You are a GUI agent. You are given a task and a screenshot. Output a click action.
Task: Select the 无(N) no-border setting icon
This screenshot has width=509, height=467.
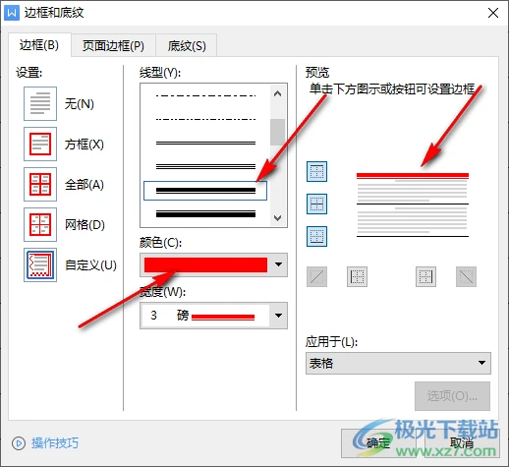40,103
